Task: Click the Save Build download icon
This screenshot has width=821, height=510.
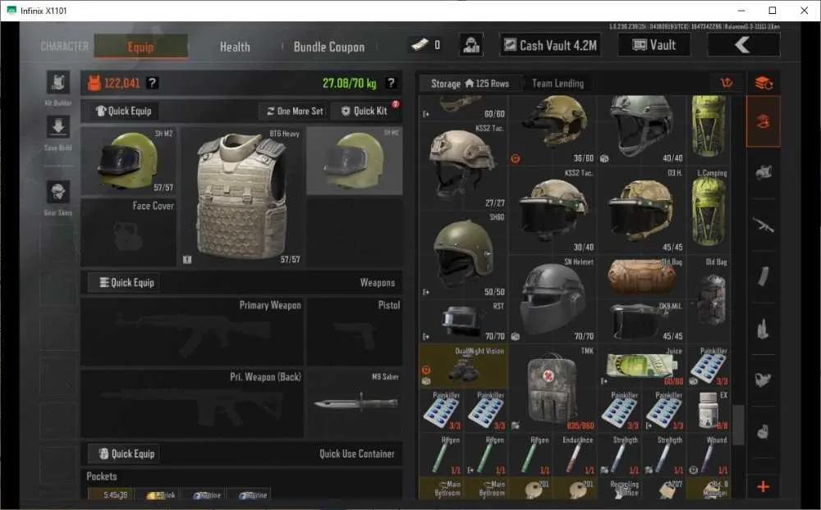Action: (58, 128)
